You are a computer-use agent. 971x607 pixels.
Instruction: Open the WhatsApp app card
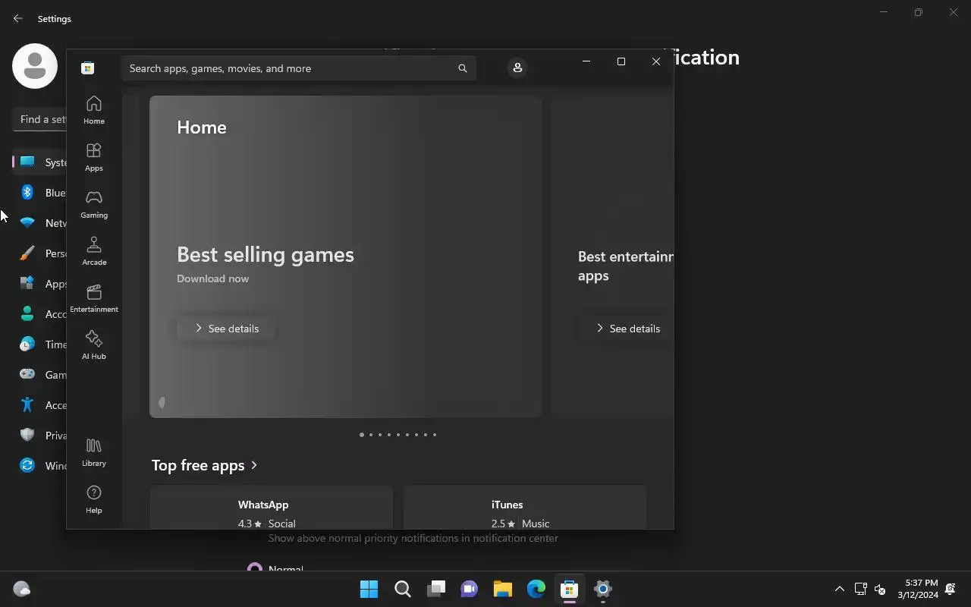(x=272, y=508)
